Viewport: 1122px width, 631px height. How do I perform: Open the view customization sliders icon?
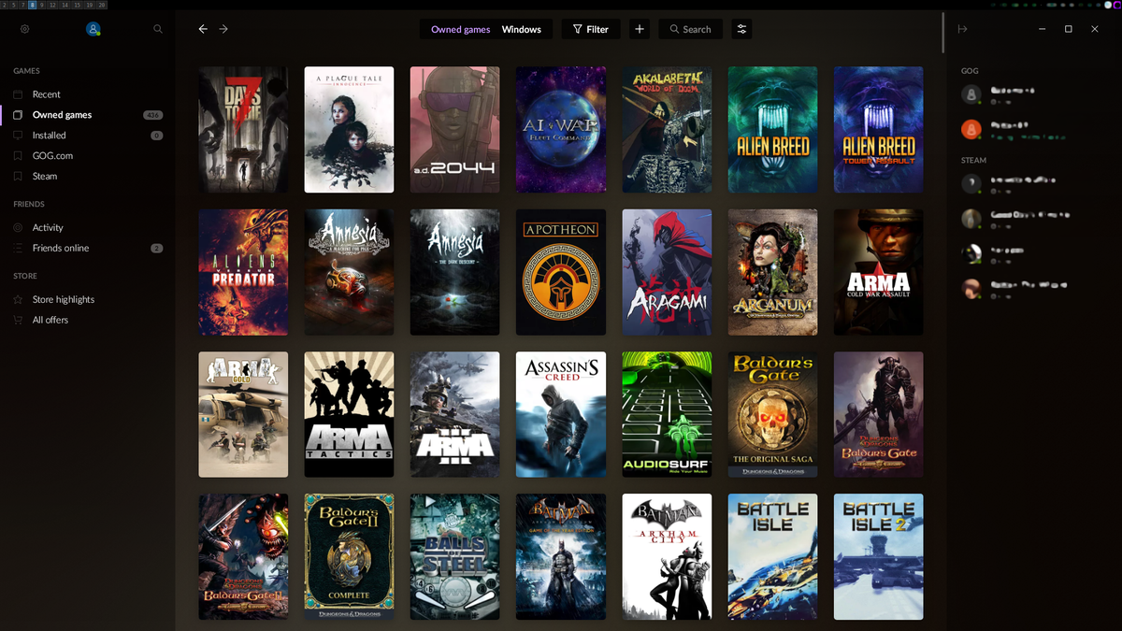[x=741, y=29]
